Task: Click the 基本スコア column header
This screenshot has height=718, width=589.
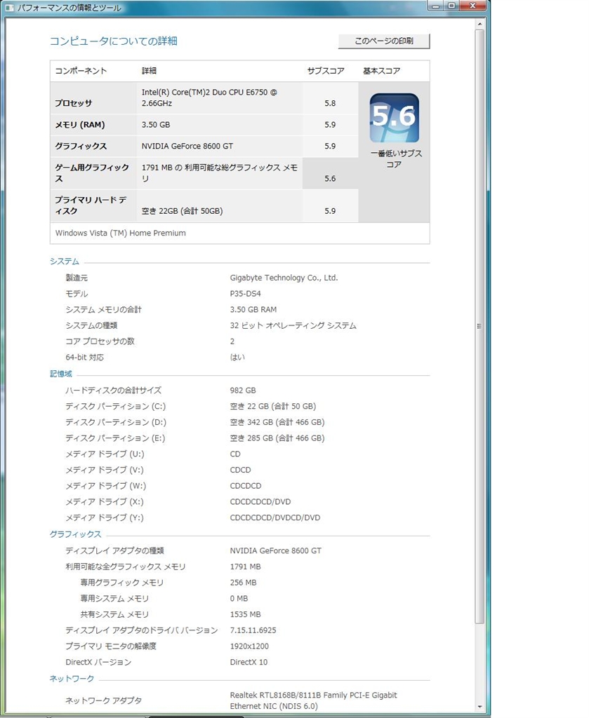Action: pos(381,71)
